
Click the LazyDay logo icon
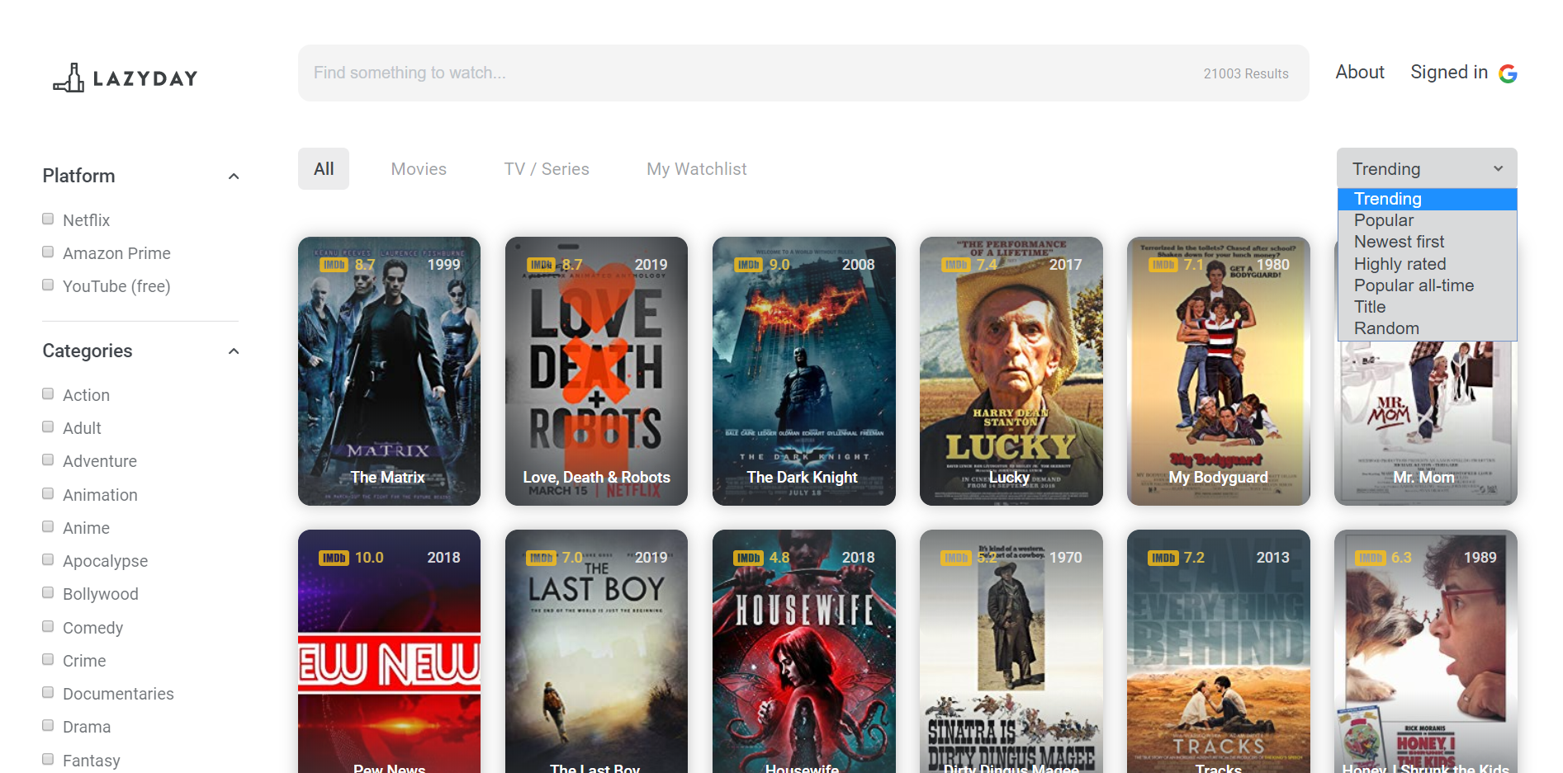[x=69, y=78]
